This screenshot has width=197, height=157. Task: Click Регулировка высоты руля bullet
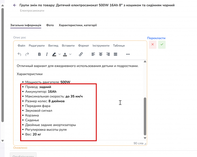[x=46, y=129]
